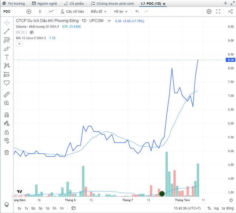Toggle lock all drawings tool
Screen dimensions: 236x213
click(x=7, y=132)
